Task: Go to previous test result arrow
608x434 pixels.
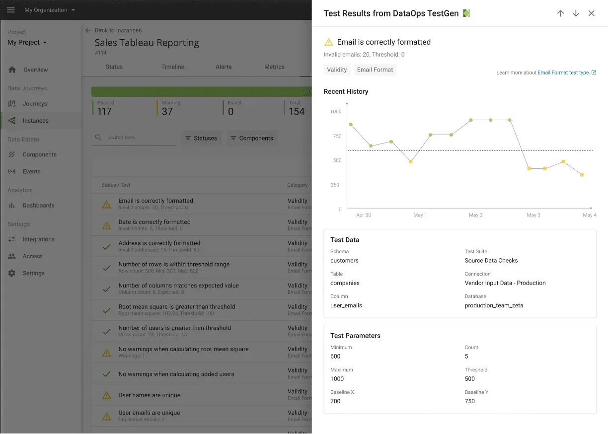Action: 560,13
